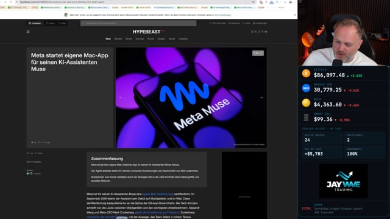The width and height of the screenshot is (390, 219).
Task: Click the HYPEBEAST logo
Action: pyautogui.click(x=146, y=32)
